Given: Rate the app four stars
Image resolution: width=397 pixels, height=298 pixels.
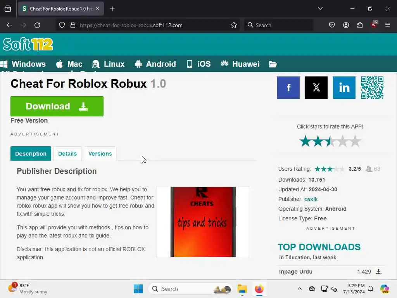Looking at the screenshot, I should tap(343, 141).
